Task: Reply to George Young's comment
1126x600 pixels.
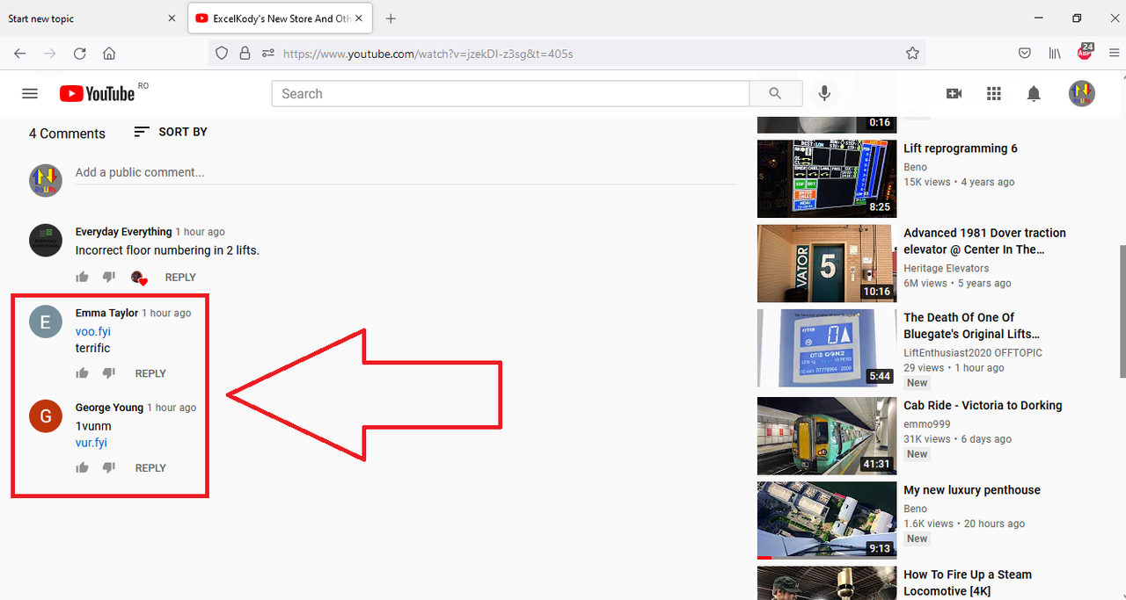Action: [x=150, y=468]
